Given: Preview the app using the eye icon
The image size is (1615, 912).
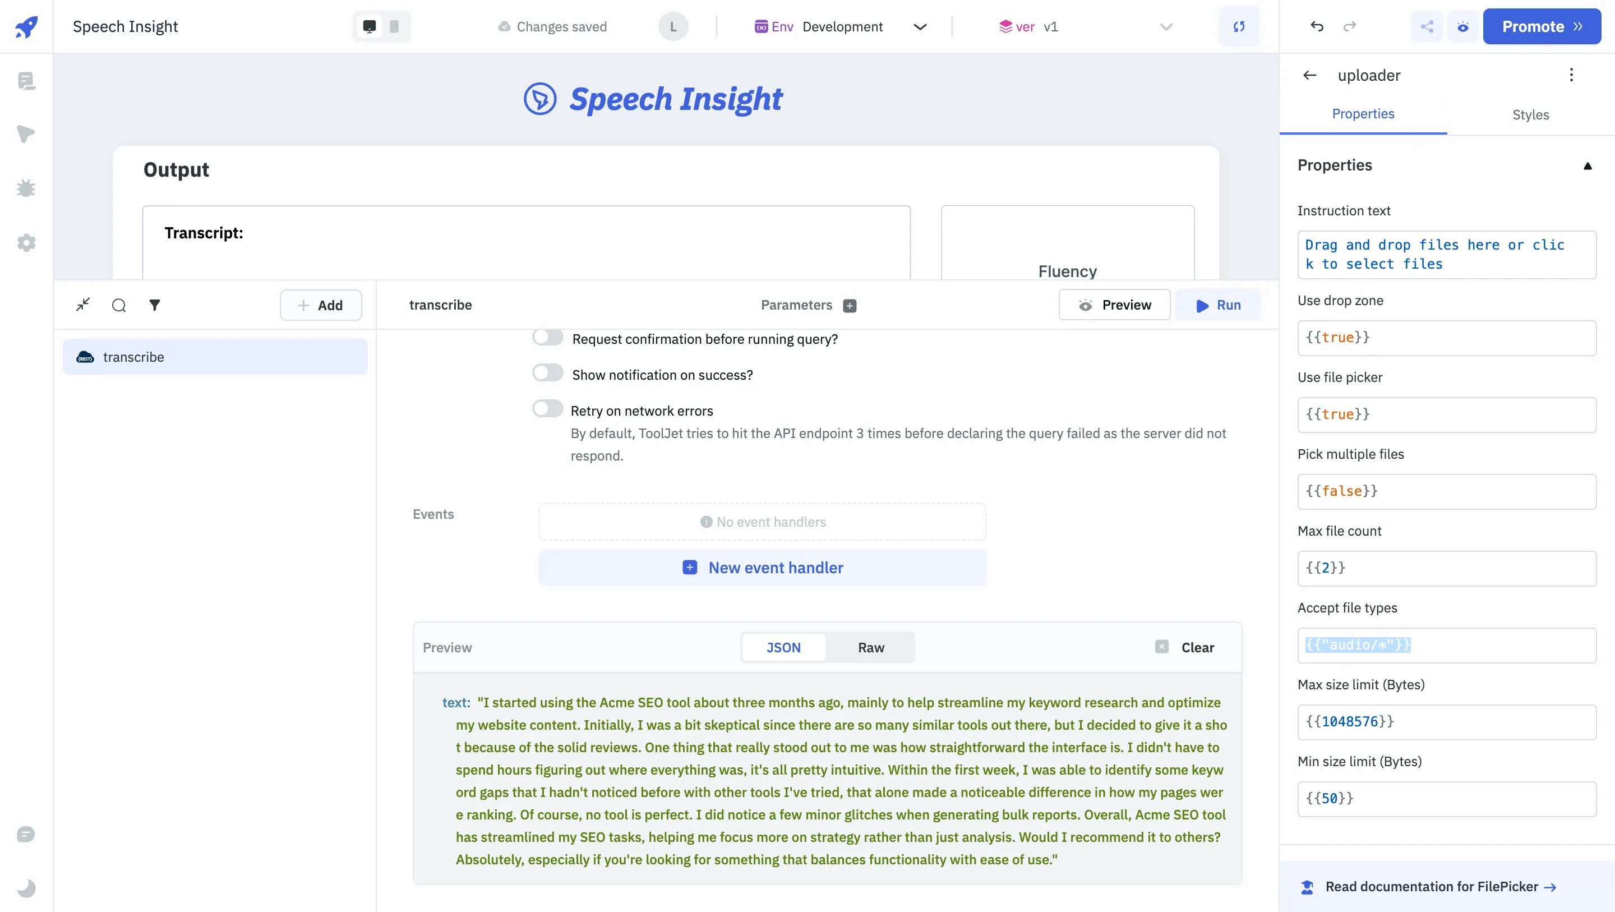Looking at the screenshot, I should click(x=1462, y=26).
